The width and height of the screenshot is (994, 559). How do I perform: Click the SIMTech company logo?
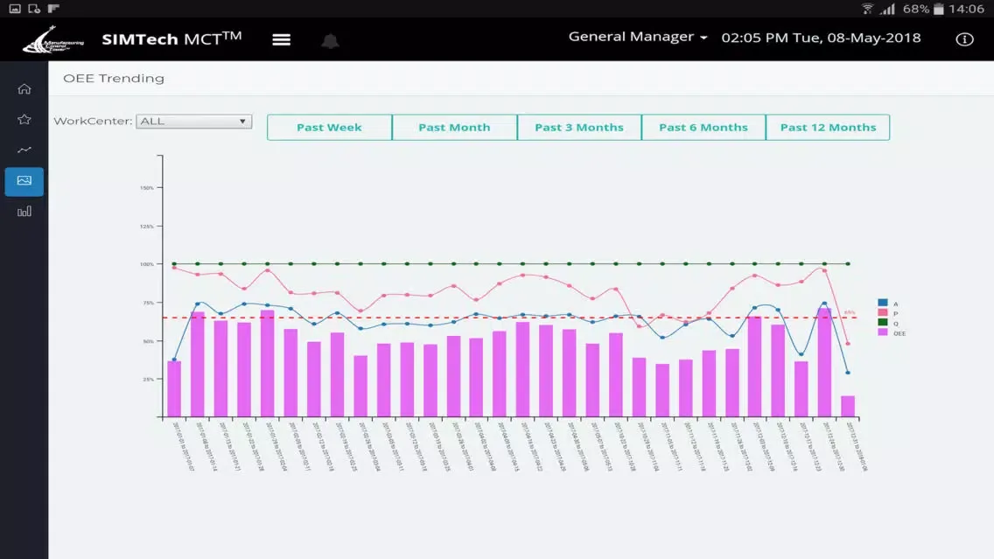(53, 40)
